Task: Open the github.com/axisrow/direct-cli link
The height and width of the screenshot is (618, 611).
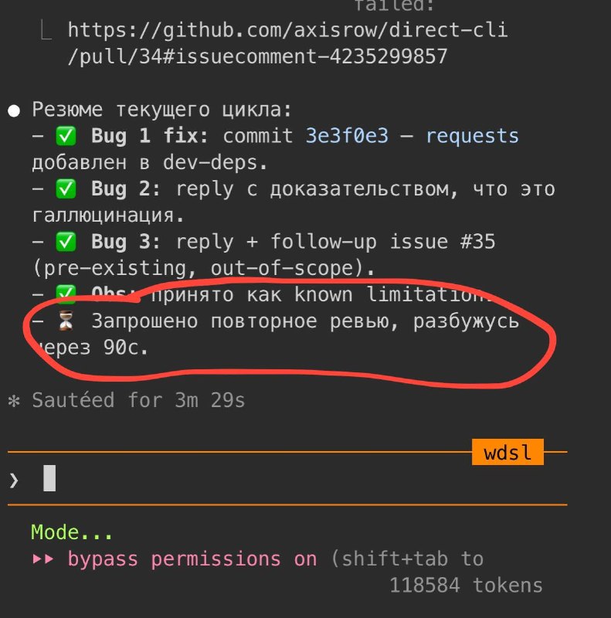Action: pyautogui.click(x=288, y=31)
